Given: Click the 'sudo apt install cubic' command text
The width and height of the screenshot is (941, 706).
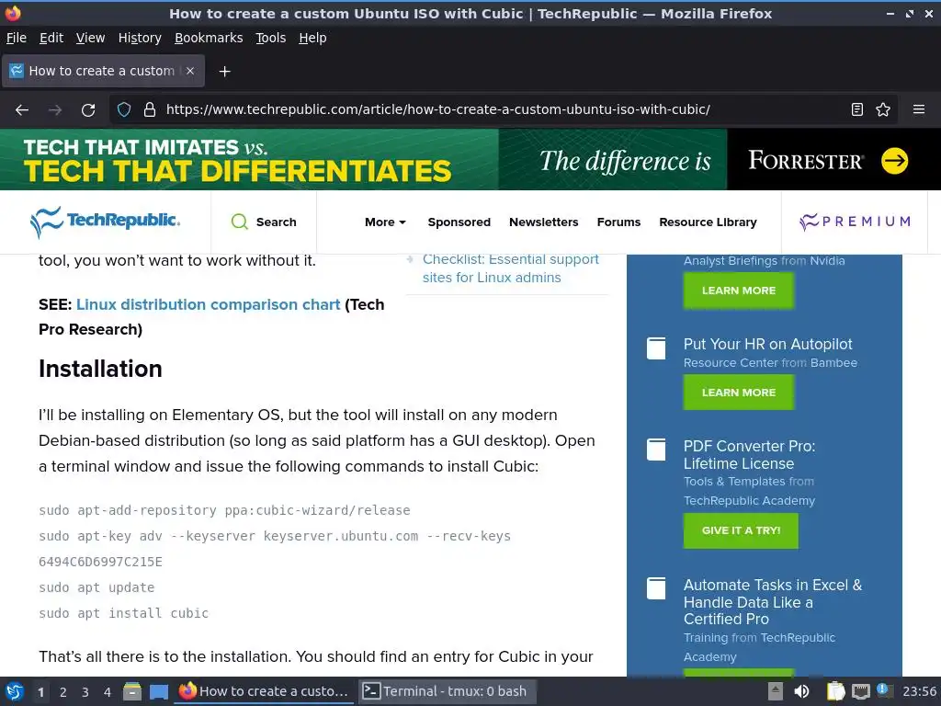Looking at the screenshot, I should pyautogui.click(x=124, y=613).
